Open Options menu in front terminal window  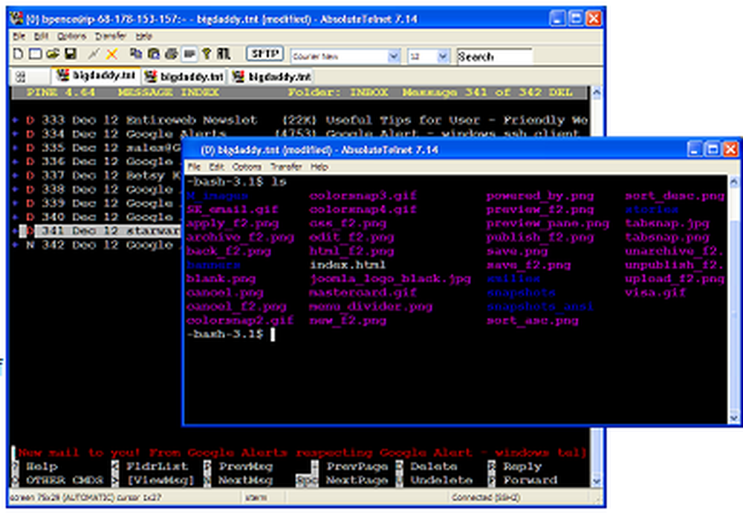coord(247,166)
